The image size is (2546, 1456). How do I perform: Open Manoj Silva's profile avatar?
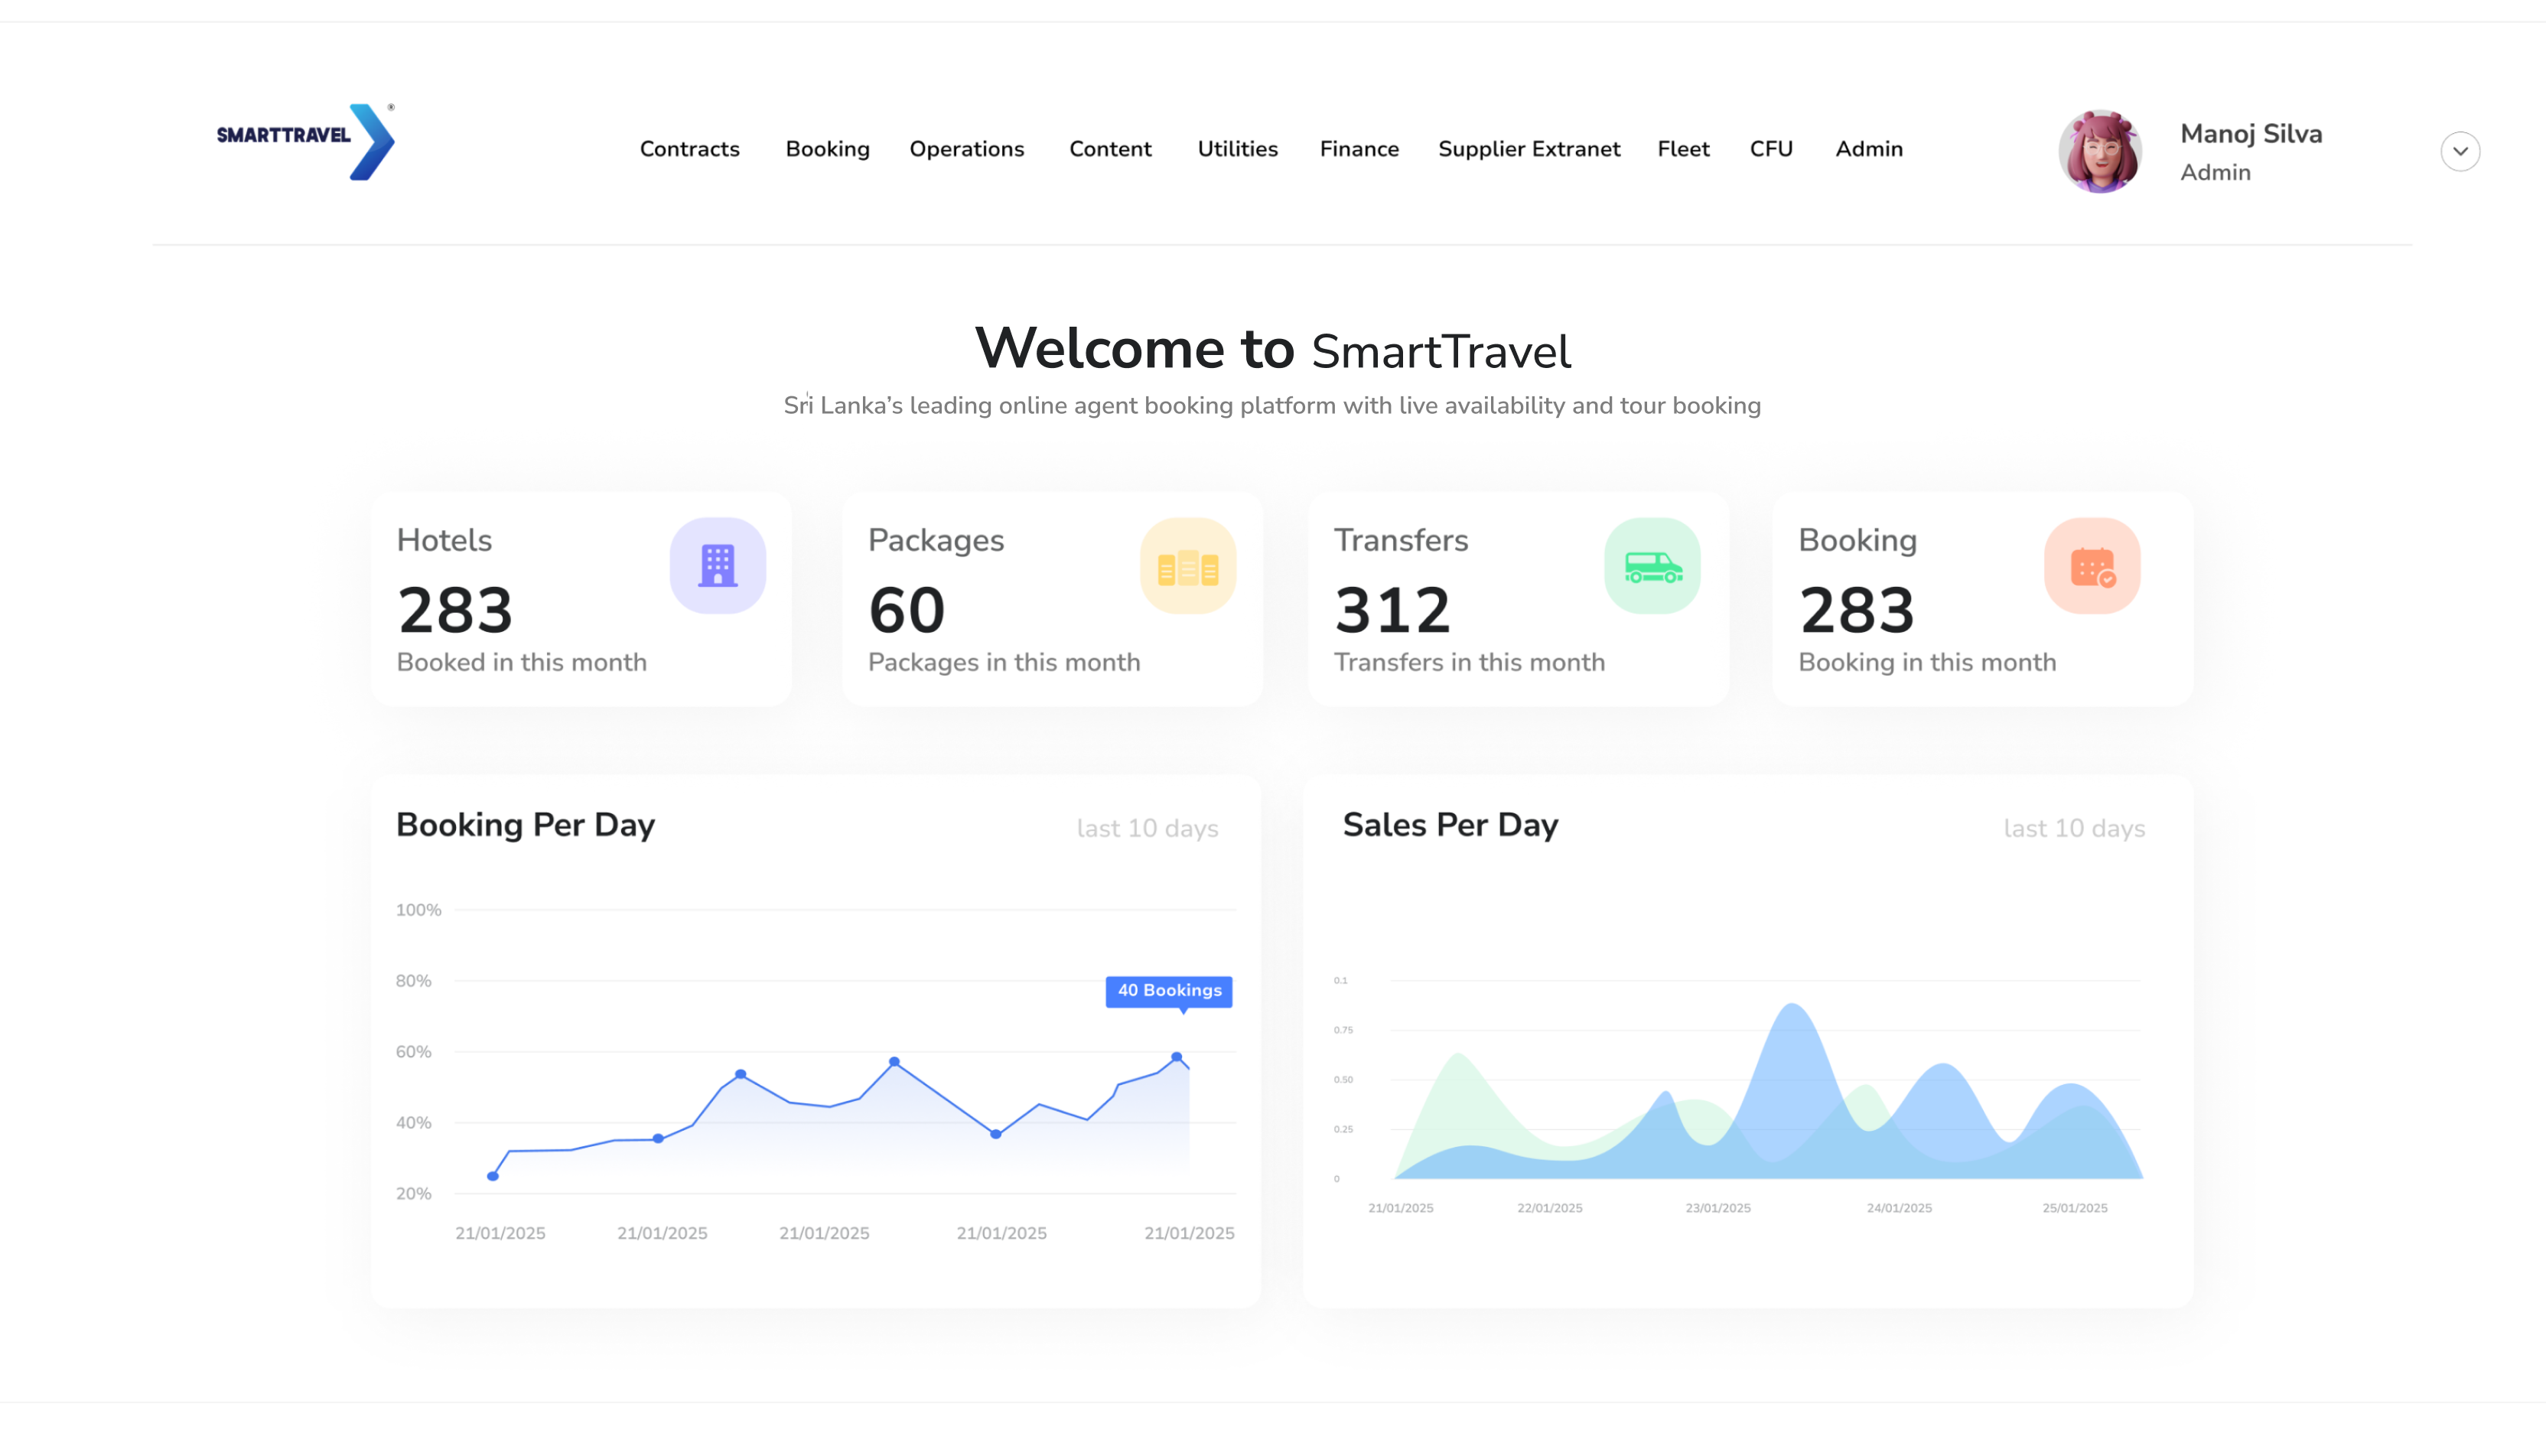coord(2099,151)
